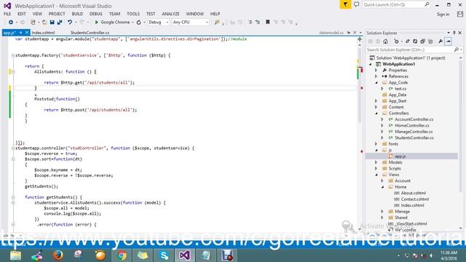This screenshot has width=466, height=262.
Task: Close the app.js tab
Action: 27,33
